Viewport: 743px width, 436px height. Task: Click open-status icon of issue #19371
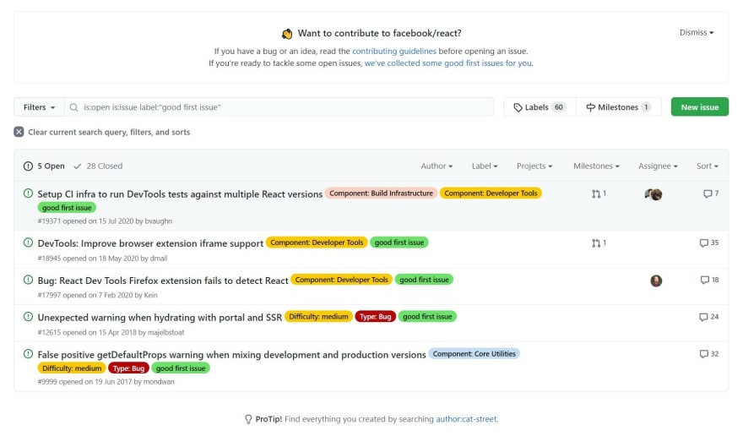point(29,193)
